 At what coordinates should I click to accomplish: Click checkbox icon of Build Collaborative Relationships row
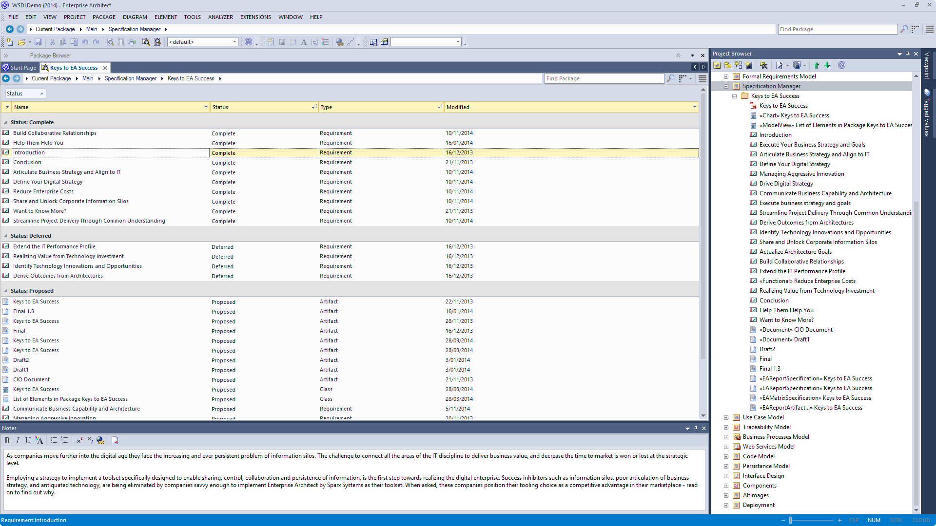tap(6, 133)
